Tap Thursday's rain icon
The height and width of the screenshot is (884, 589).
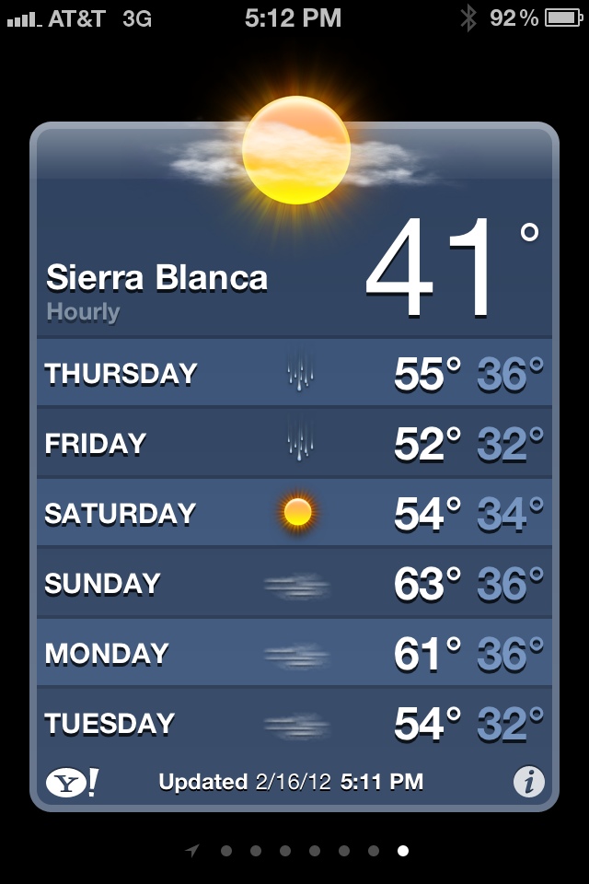[x=300, y=373]
